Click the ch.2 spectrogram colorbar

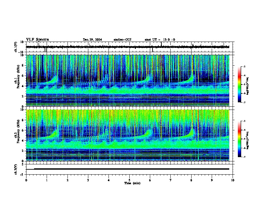tap(239, 139)
